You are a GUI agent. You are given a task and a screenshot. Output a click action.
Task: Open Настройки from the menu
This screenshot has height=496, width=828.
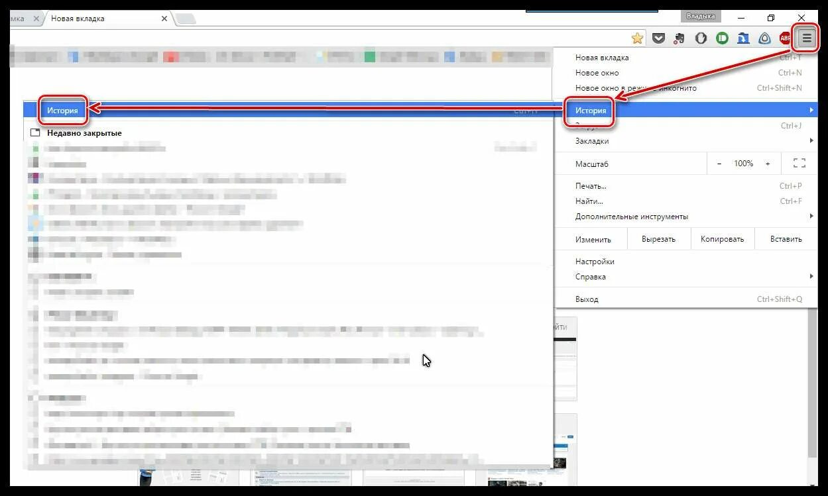[685, 262]
